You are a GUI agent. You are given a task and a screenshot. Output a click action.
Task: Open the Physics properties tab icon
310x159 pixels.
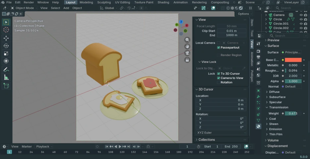pyautogui.click(x=258, y=108)
